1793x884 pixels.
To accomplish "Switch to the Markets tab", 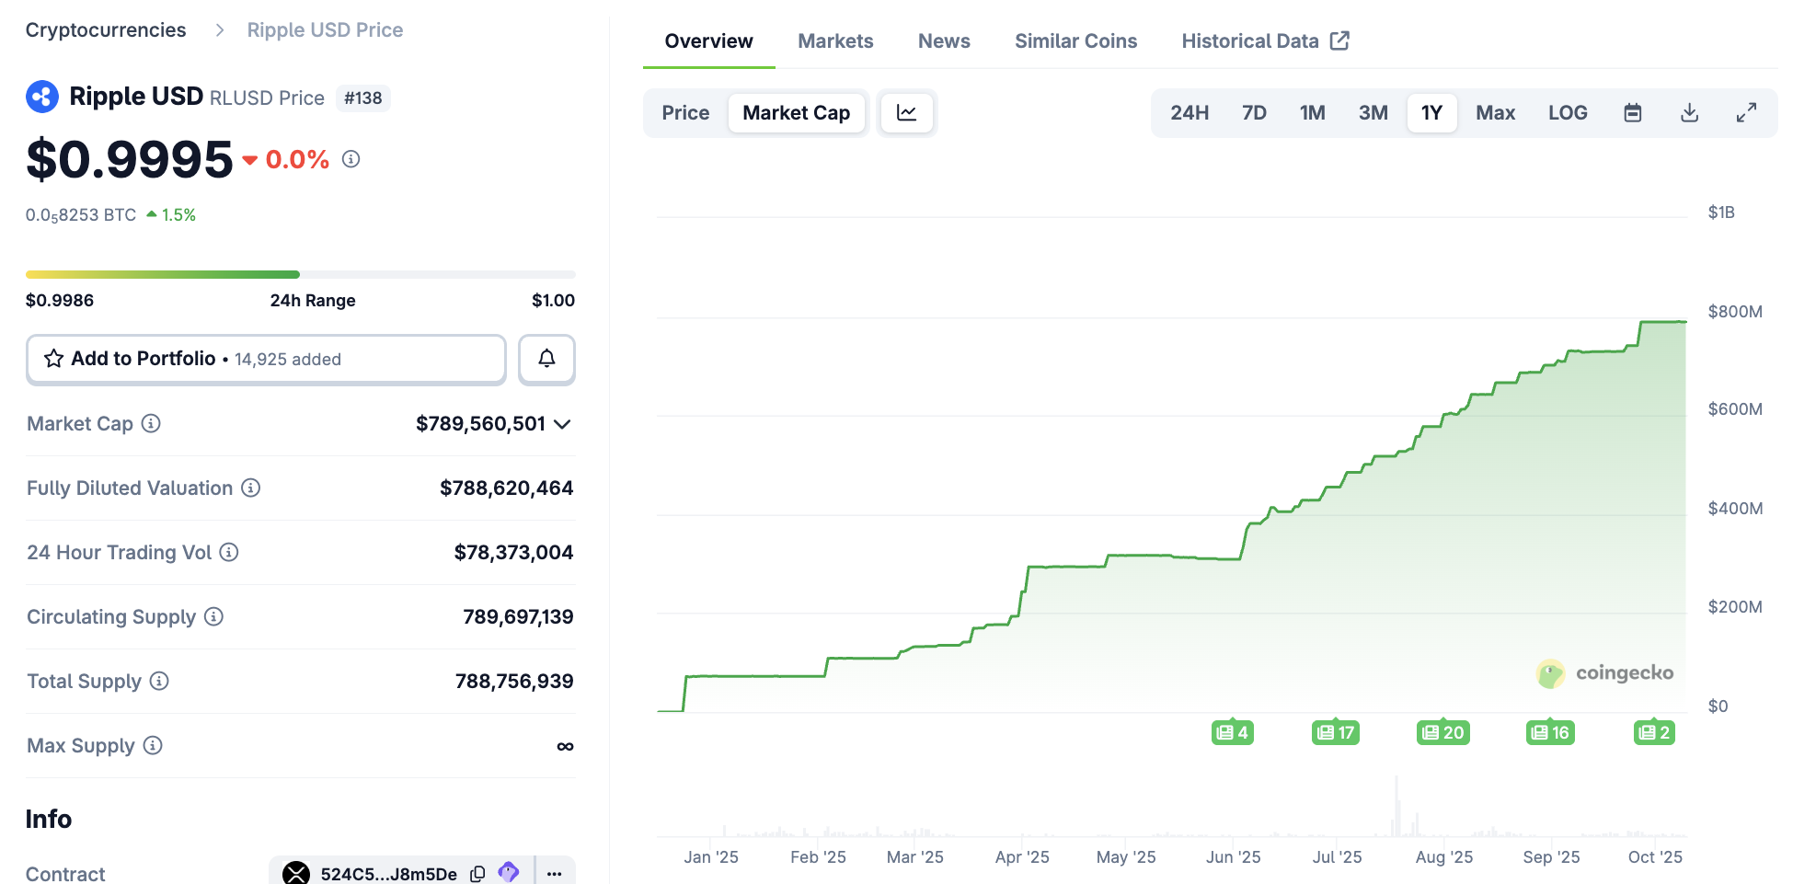I will pyautogui.click(x=835, y=40).
